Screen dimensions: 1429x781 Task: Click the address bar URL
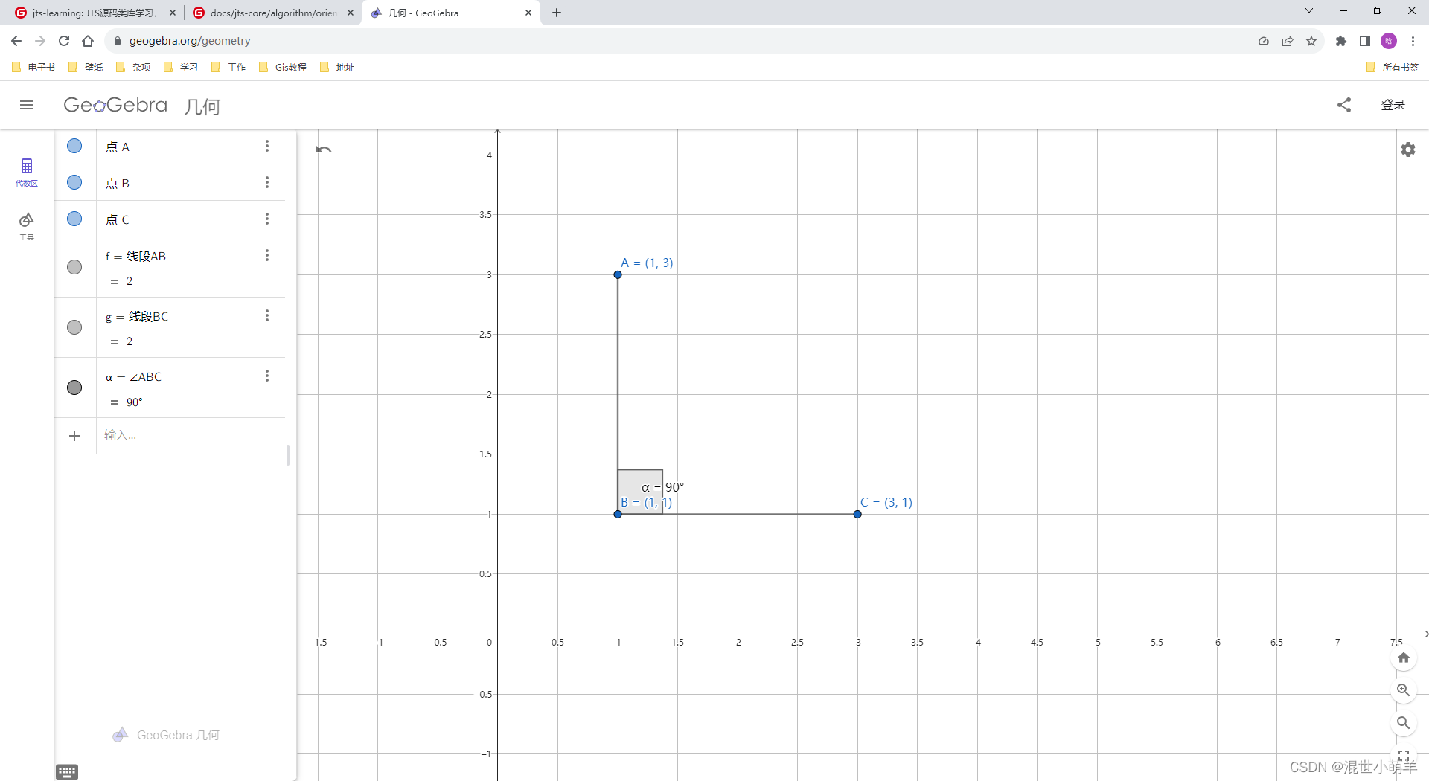(x=190, y=41)
